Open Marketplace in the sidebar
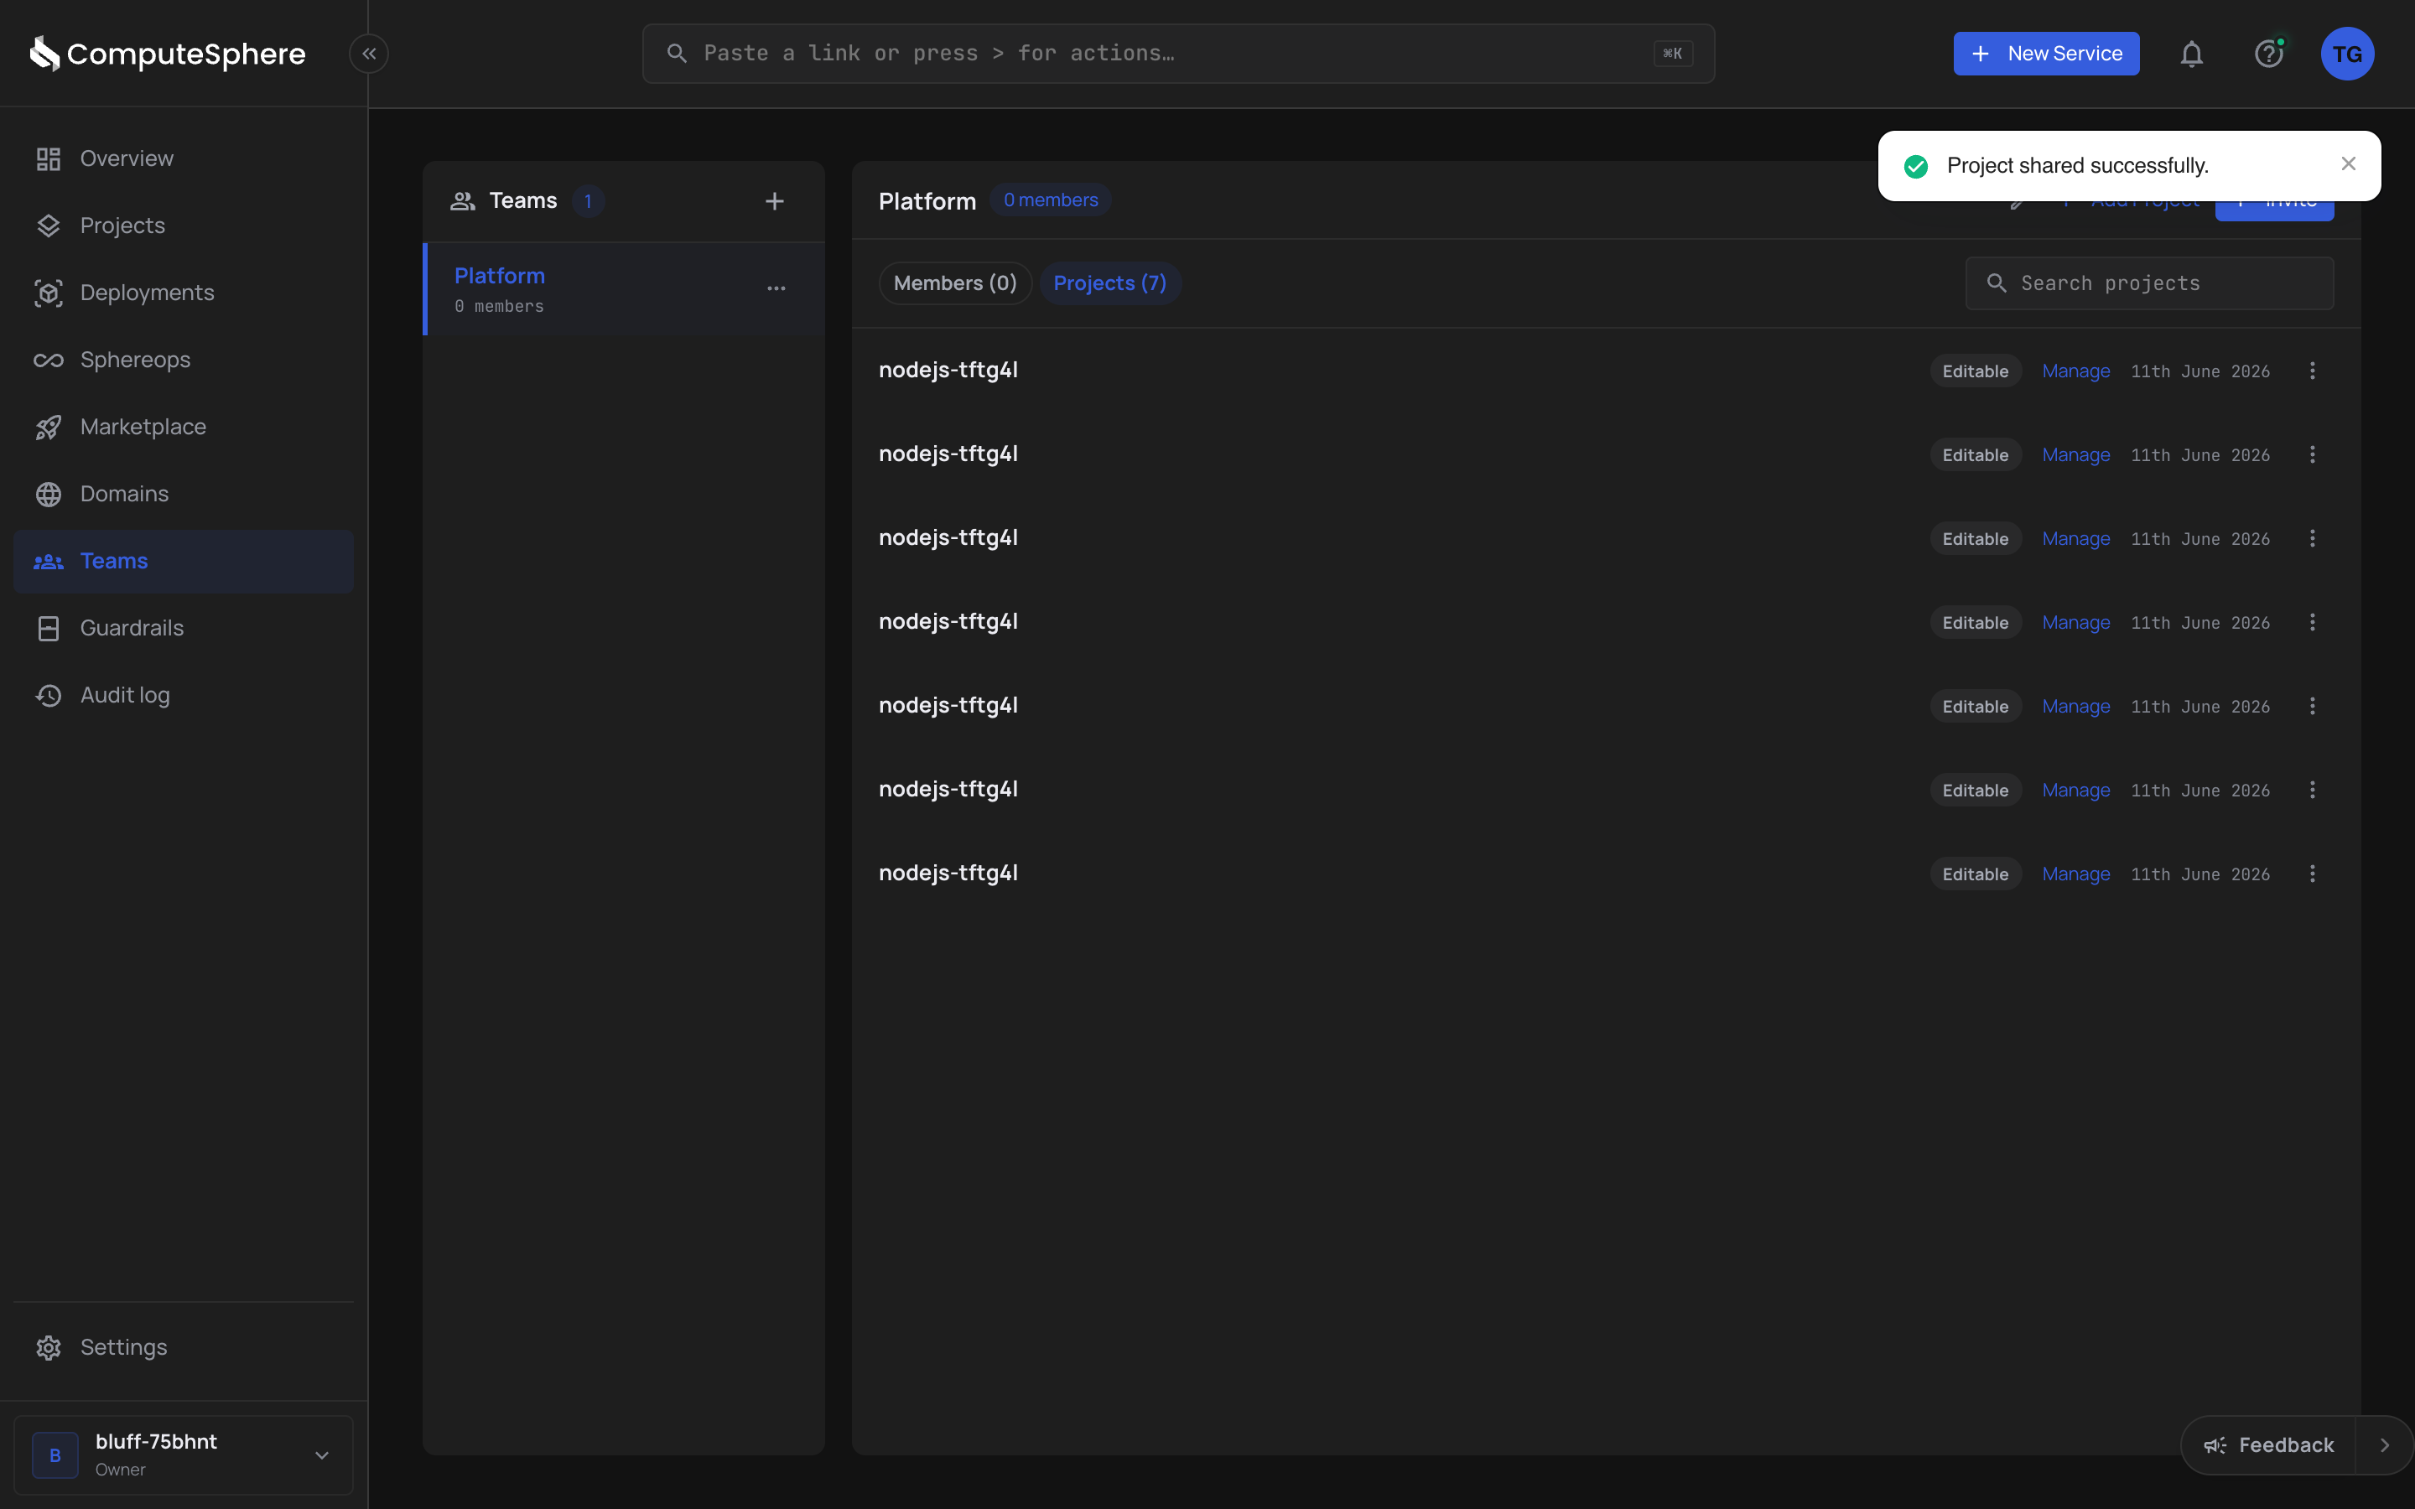The height and width of the screenshot is (1509, 2415). (x=184, y=426)
